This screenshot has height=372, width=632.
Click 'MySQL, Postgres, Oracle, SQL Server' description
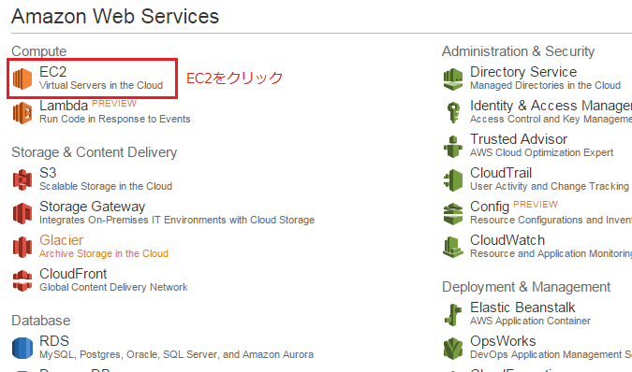[177, 354]
